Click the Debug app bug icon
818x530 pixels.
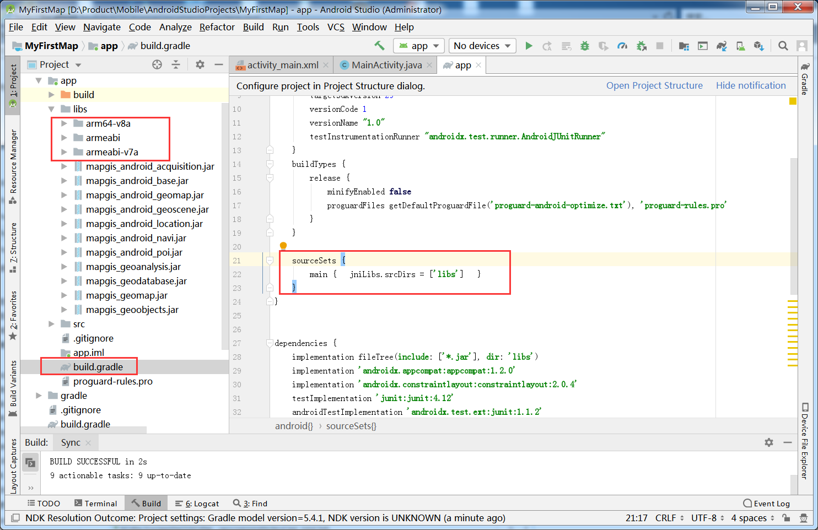(x=585, y=46)
